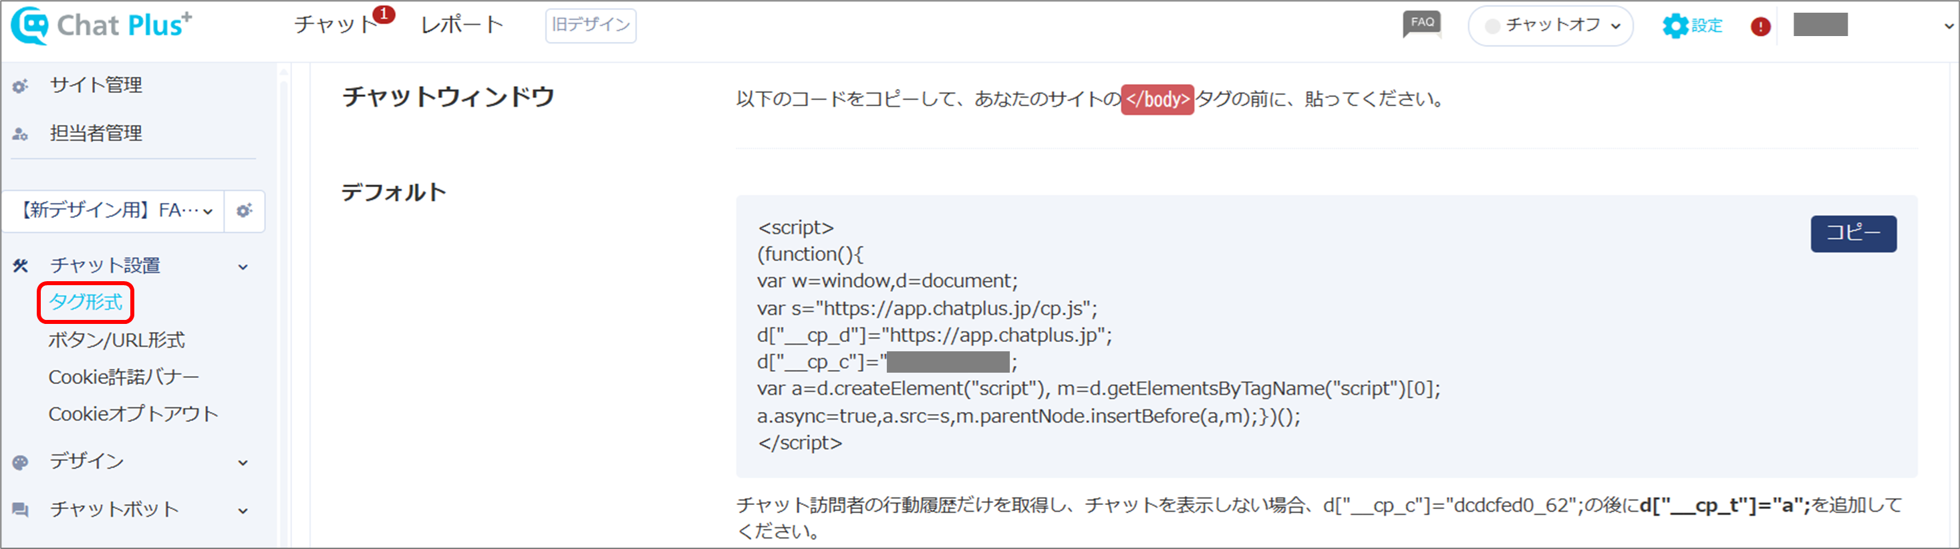Click the チャット設置 section label

pos(105,265)
